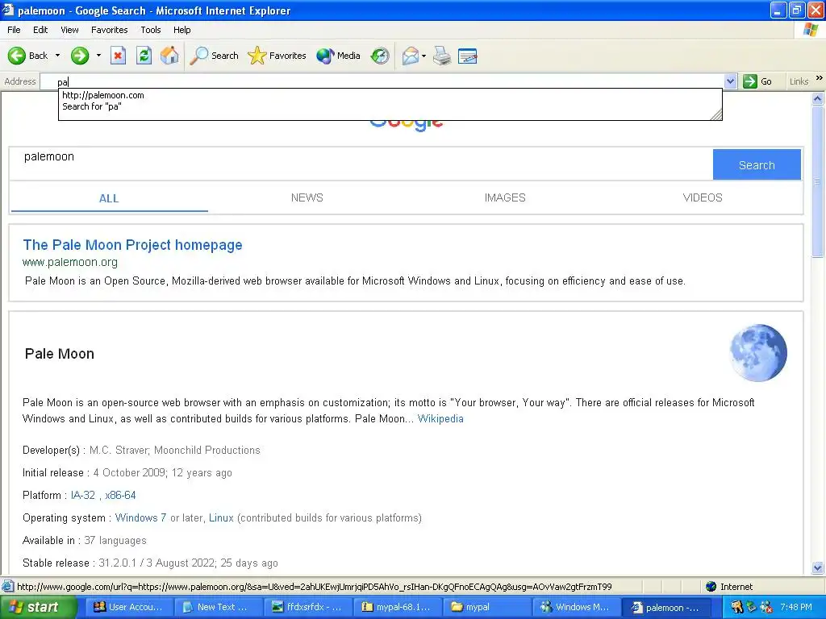Viewport: 826px width, 619px height.
Task: Open the Windows 7 link
Action: (x=140, y=518)
